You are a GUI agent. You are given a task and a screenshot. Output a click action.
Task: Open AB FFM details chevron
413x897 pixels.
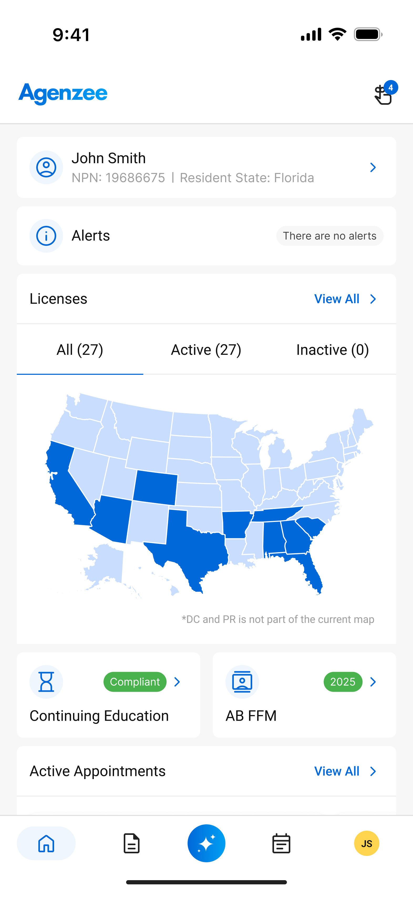tap(373, 681)
